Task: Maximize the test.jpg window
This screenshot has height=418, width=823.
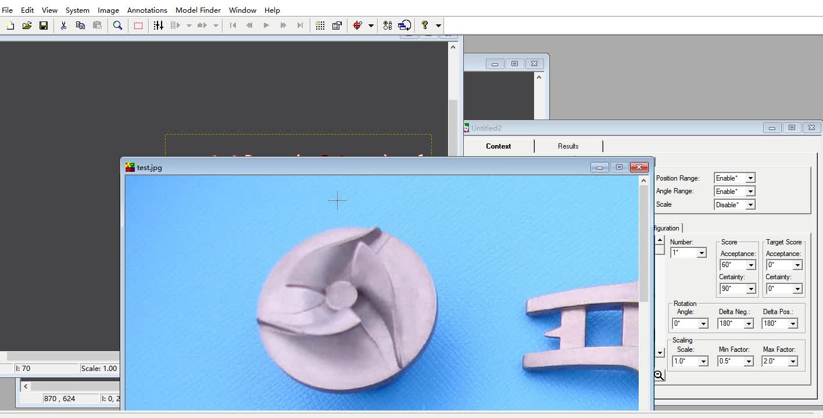Action: (619, 167)
